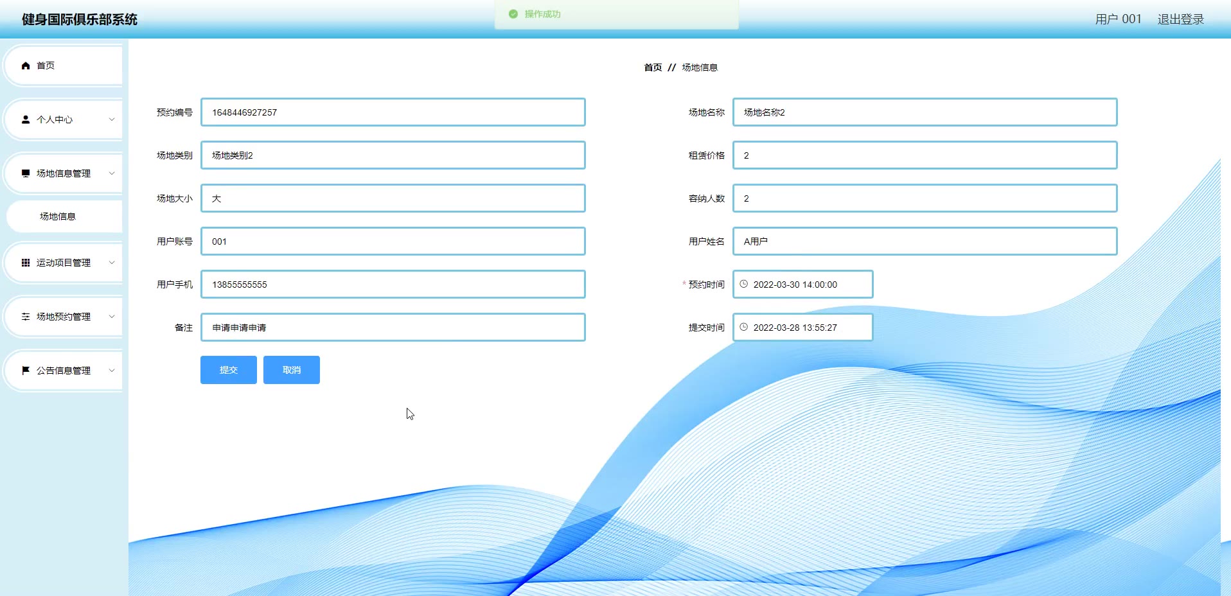
Task: Log out via 退出登录
Action: pyautogui.click(x=1181, y=19)
